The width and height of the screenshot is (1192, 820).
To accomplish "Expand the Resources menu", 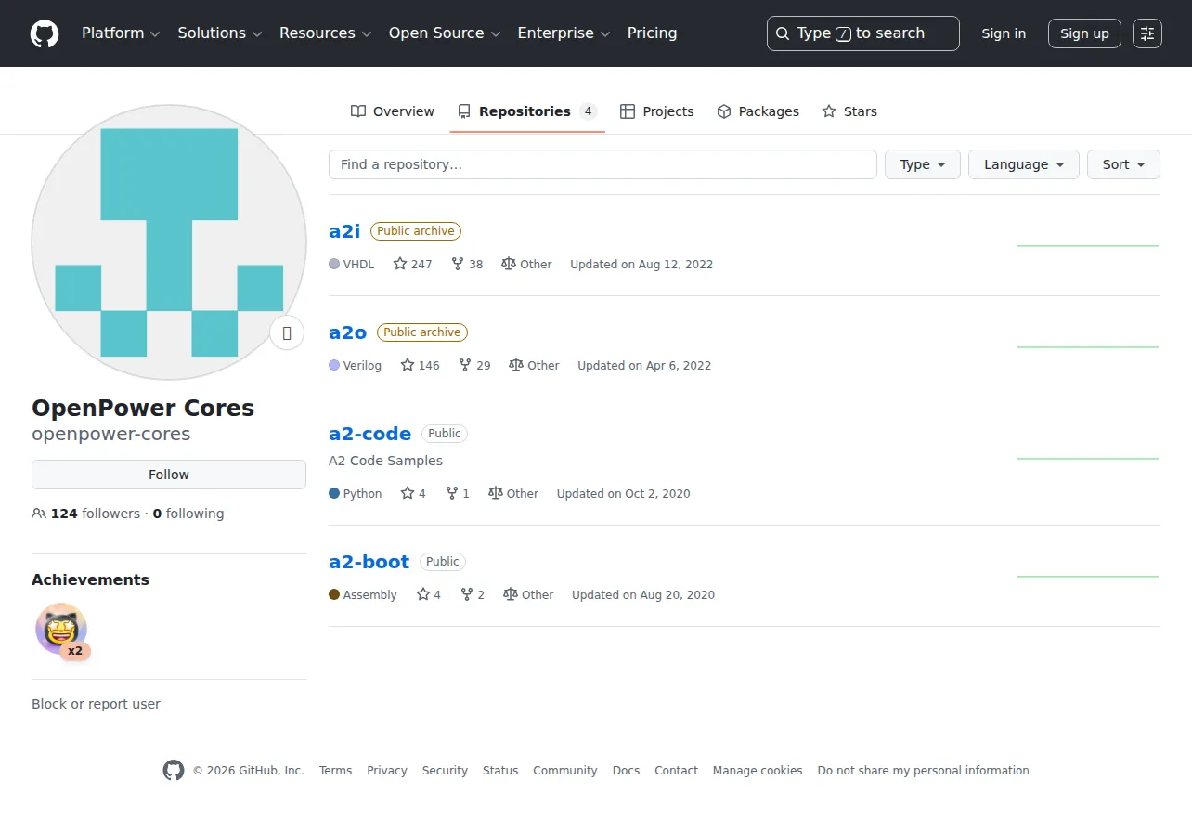I will pos(325,33).
